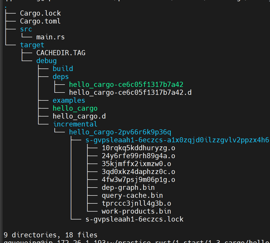Click the dep-graph.bin file name

coord(128,188)
